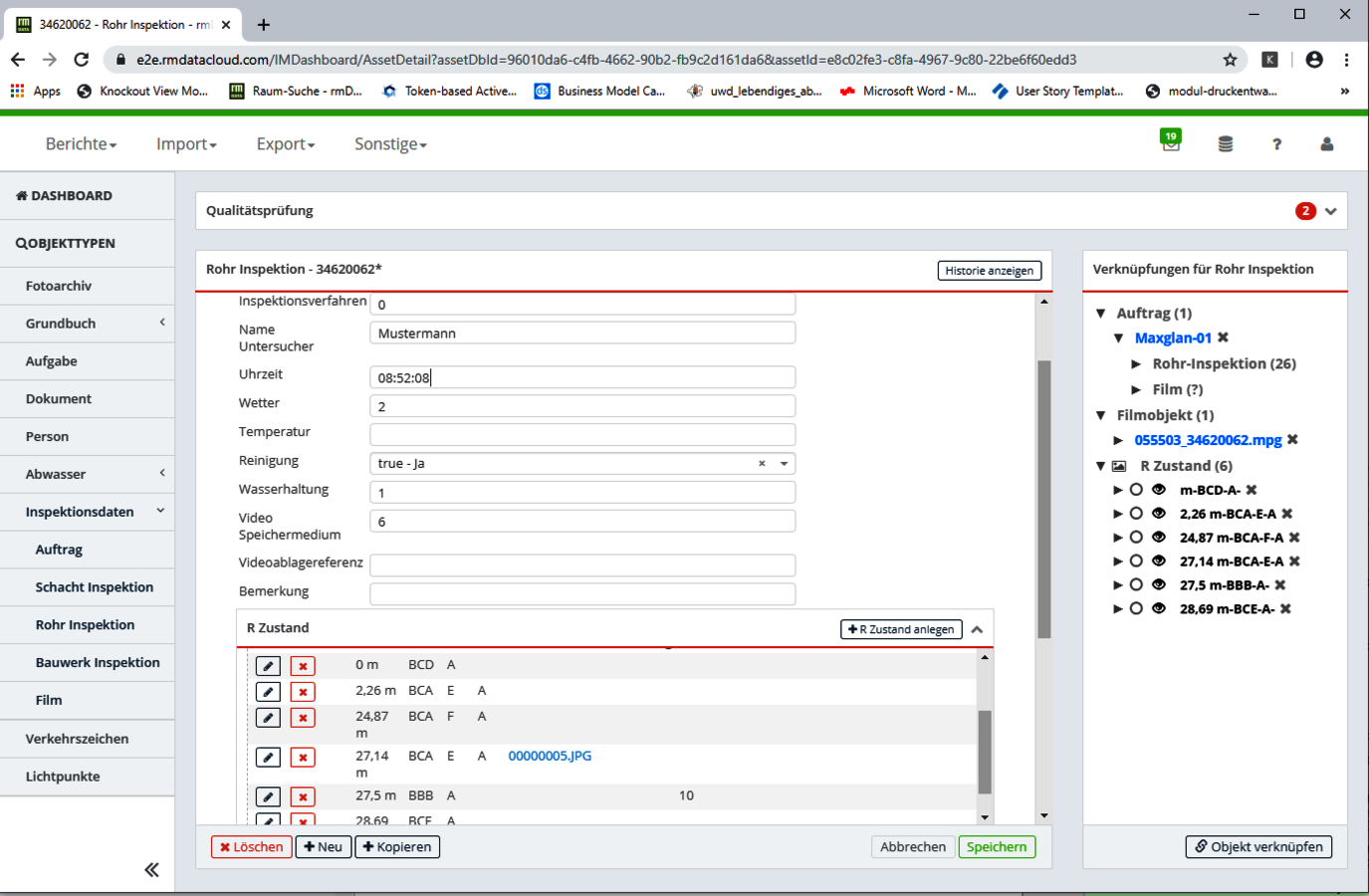Image resolution: width=1369 pixels, height=896 pixels.
Task: Collapse the sidebar with double-arrow icon
Action: pos(151,870)
